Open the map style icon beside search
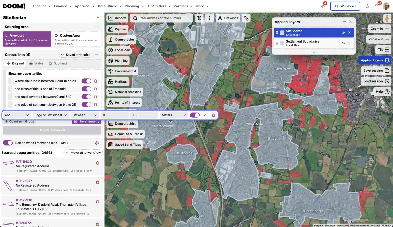The height and width of the screenshot is (227, 393). [199, 18]
